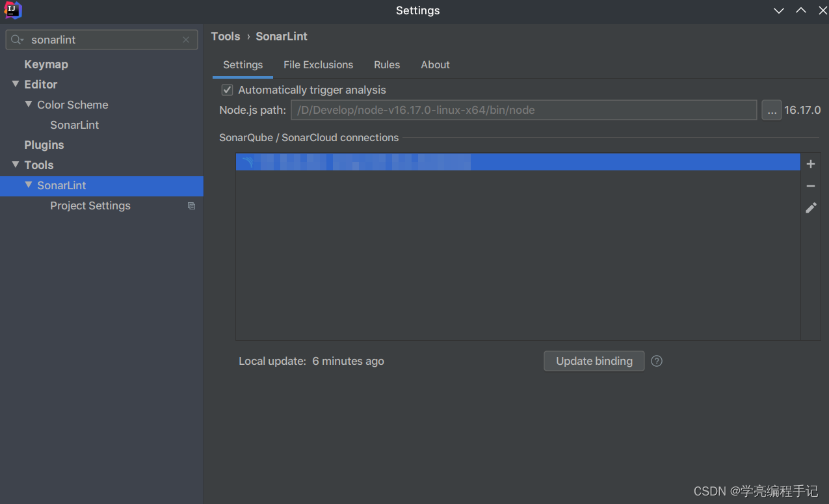Viewport: 829px width, 504px height.
Task: Open the Rules tab
Action: click(387, 64)
